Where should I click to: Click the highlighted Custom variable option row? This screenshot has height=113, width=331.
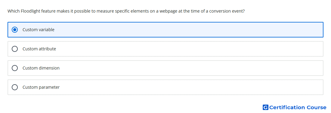pos(165,30)
